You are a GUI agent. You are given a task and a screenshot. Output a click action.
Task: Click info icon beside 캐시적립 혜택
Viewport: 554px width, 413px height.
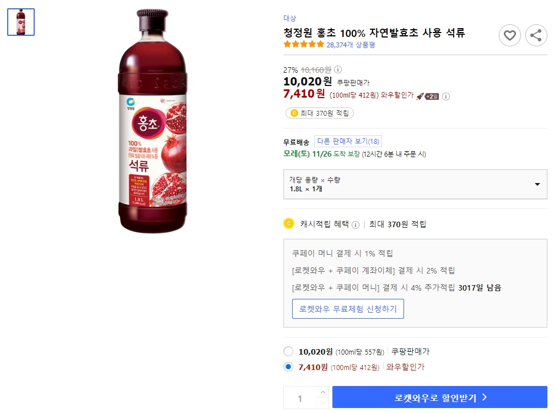click(x=357, y=224)
